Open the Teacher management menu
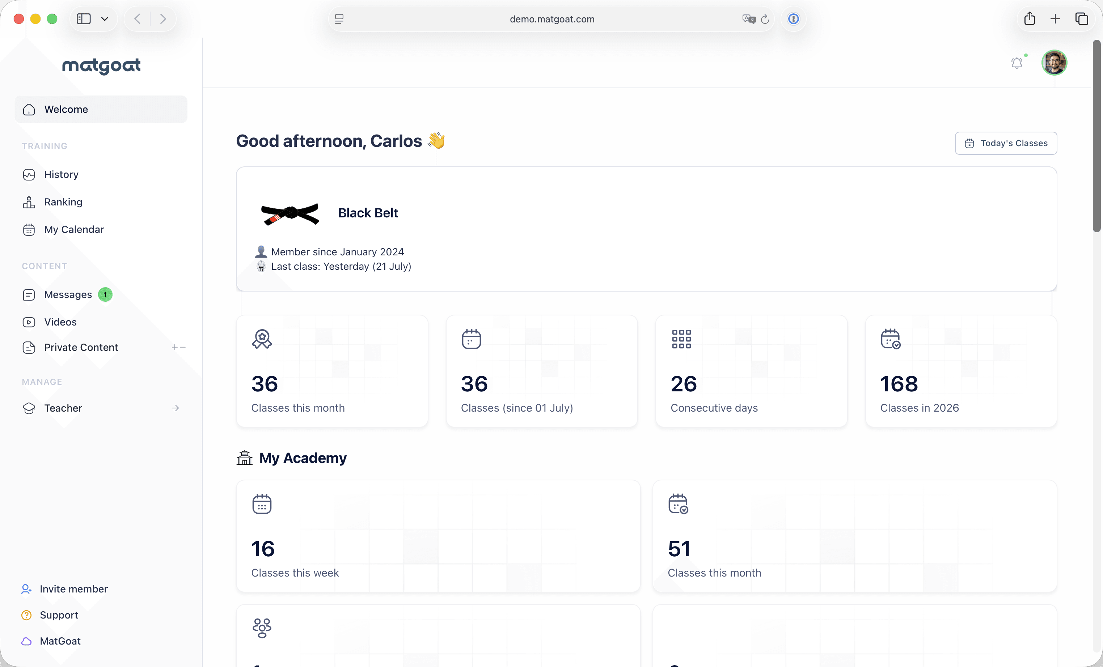1103x667 pixels. [x=101, y=408]
